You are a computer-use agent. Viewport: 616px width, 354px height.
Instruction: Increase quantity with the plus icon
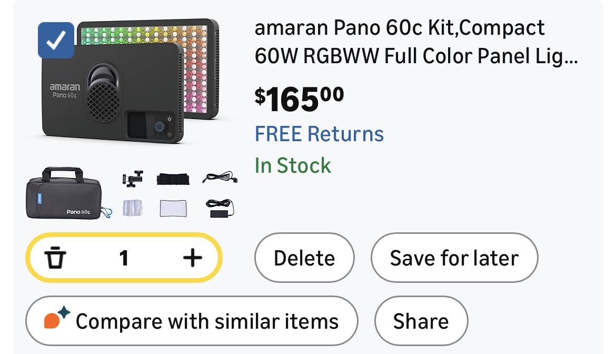(x=192, y=258)
